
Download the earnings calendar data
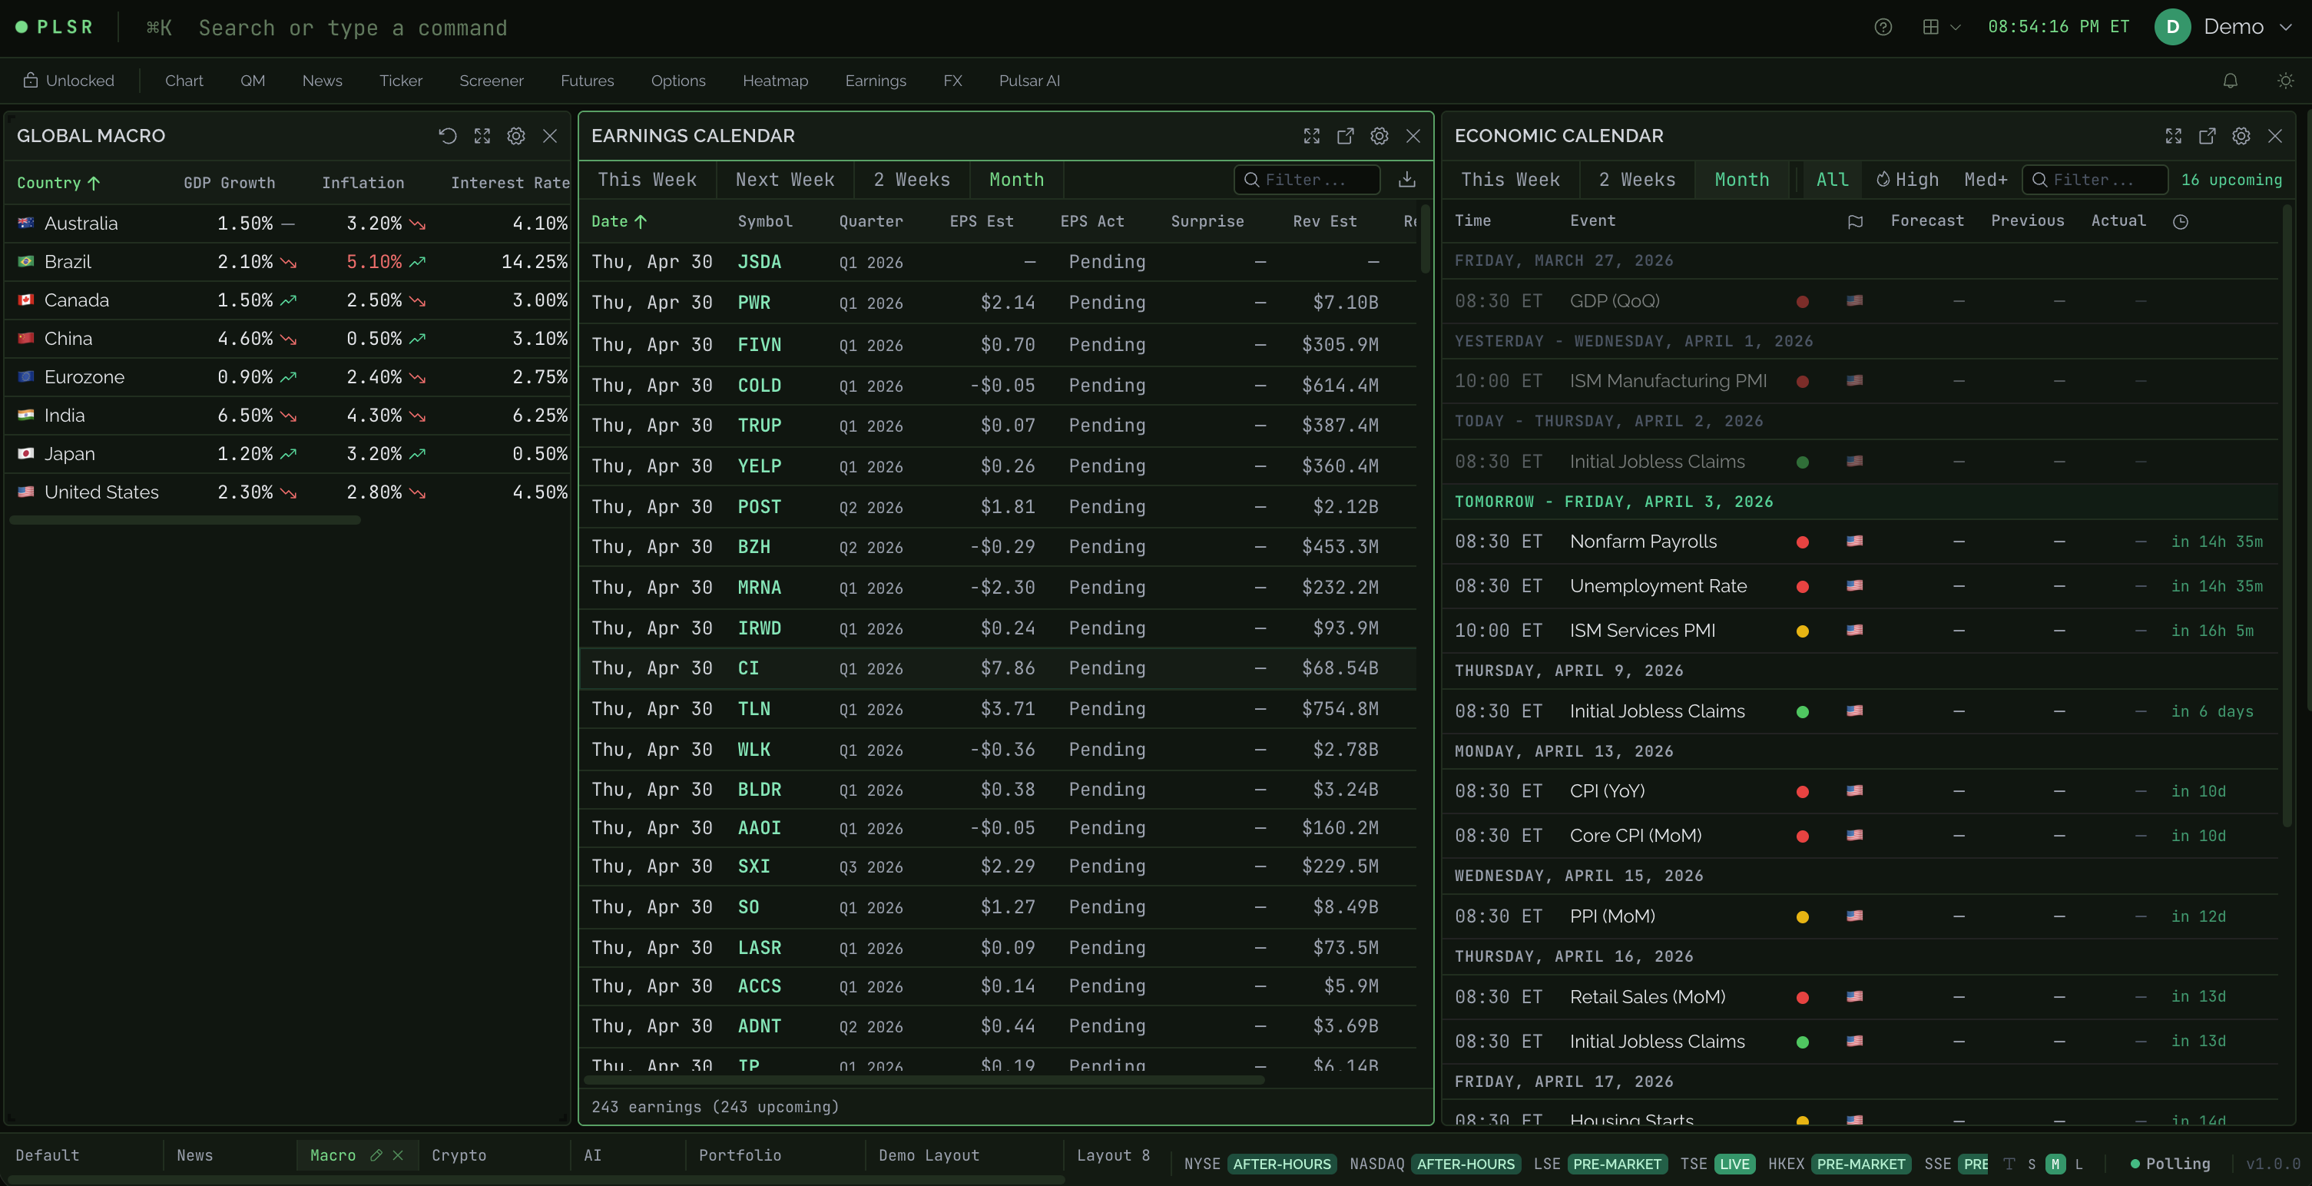click(1407, 180)
